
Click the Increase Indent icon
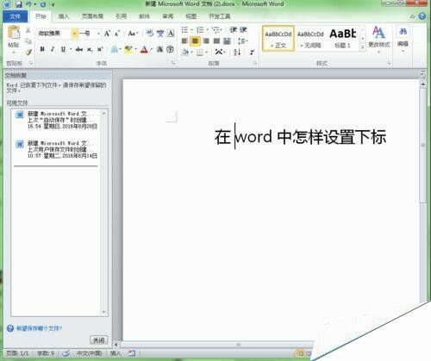(x=243, y=29)
